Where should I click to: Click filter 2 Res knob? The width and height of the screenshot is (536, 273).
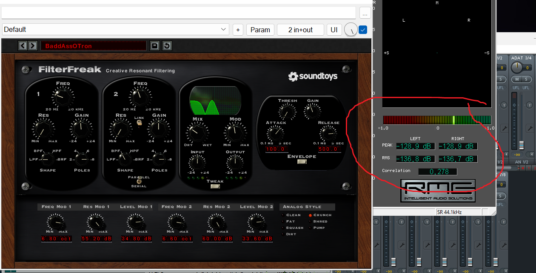pos(120,129)
